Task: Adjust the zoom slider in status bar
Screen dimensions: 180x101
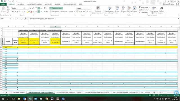Action: (x=167, y=95)
